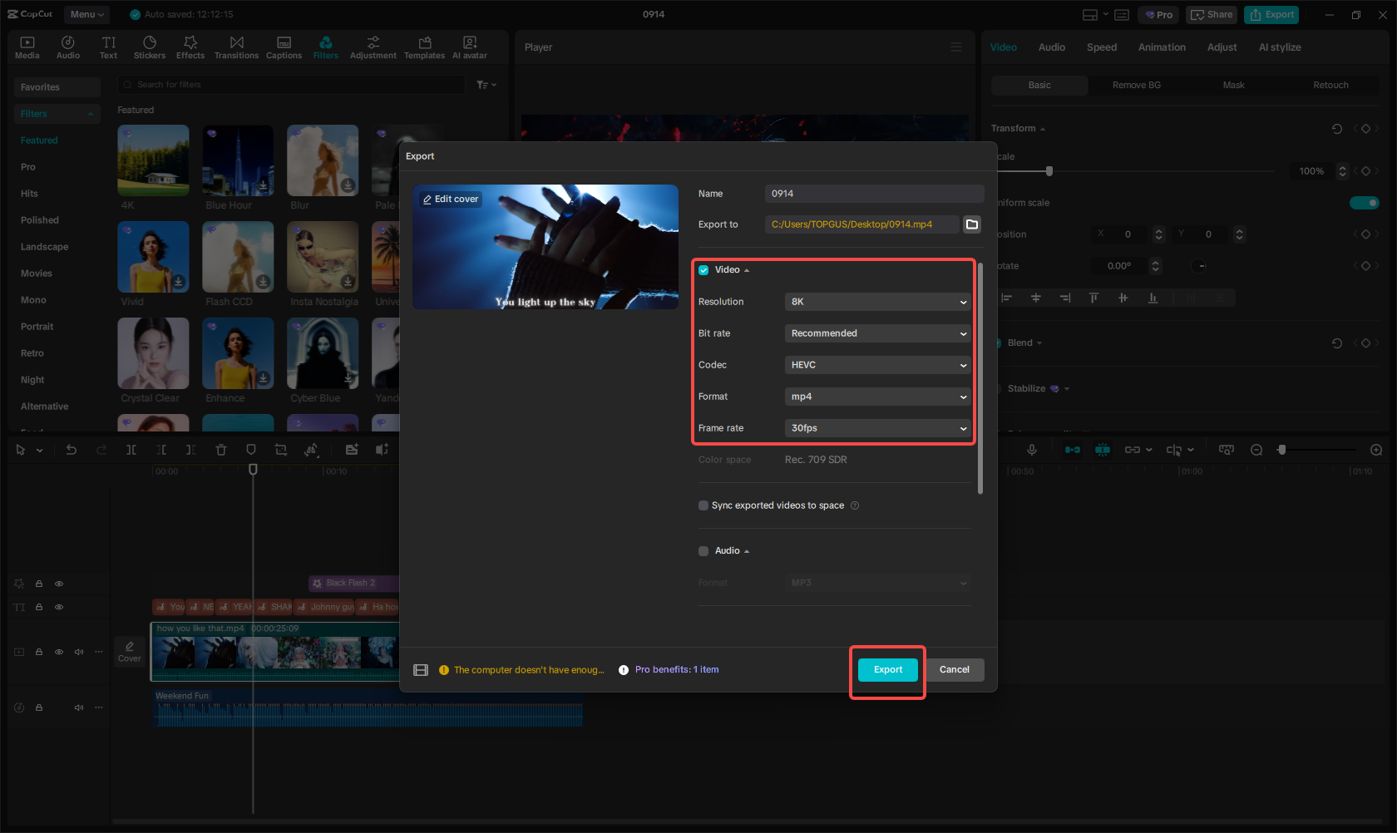Uncheck the Video checkbox in the Export dialog
Viewport: 1397px width, 833px height.
pos(703,269)
